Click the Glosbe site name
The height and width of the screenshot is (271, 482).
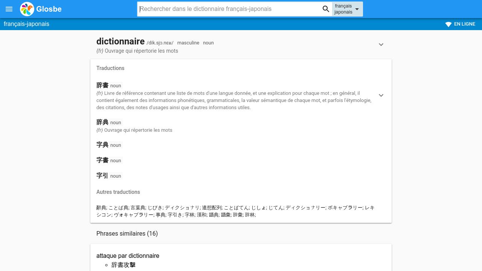[49, 9]
